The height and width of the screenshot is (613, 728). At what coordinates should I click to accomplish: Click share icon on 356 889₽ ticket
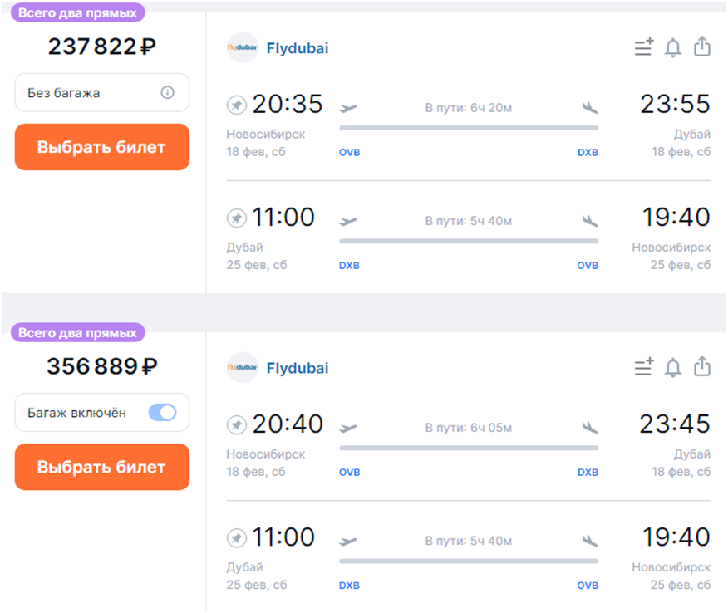(x=702, y=367)
